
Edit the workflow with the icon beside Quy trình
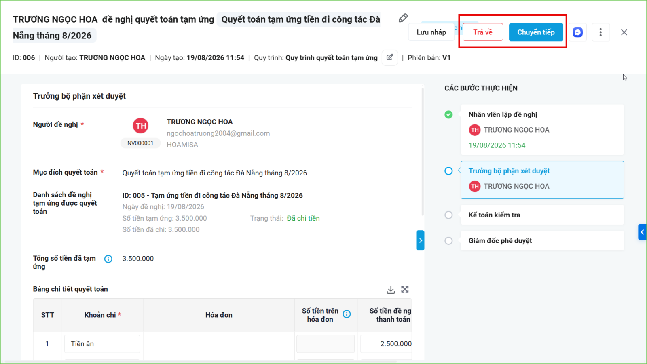390,57
